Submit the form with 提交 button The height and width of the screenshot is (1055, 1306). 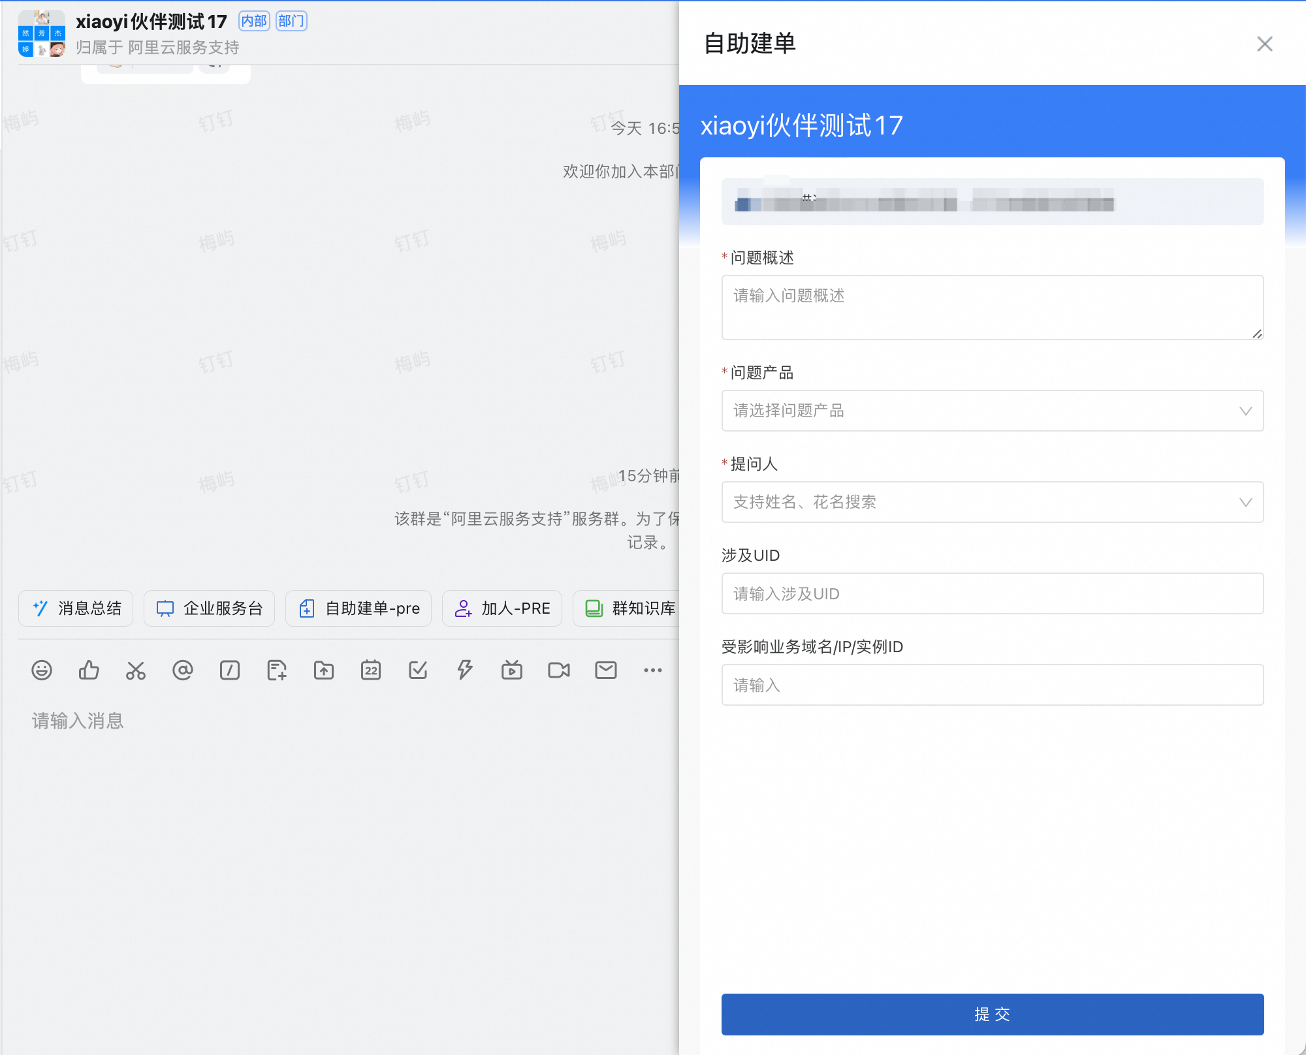tap(993, 1015)
